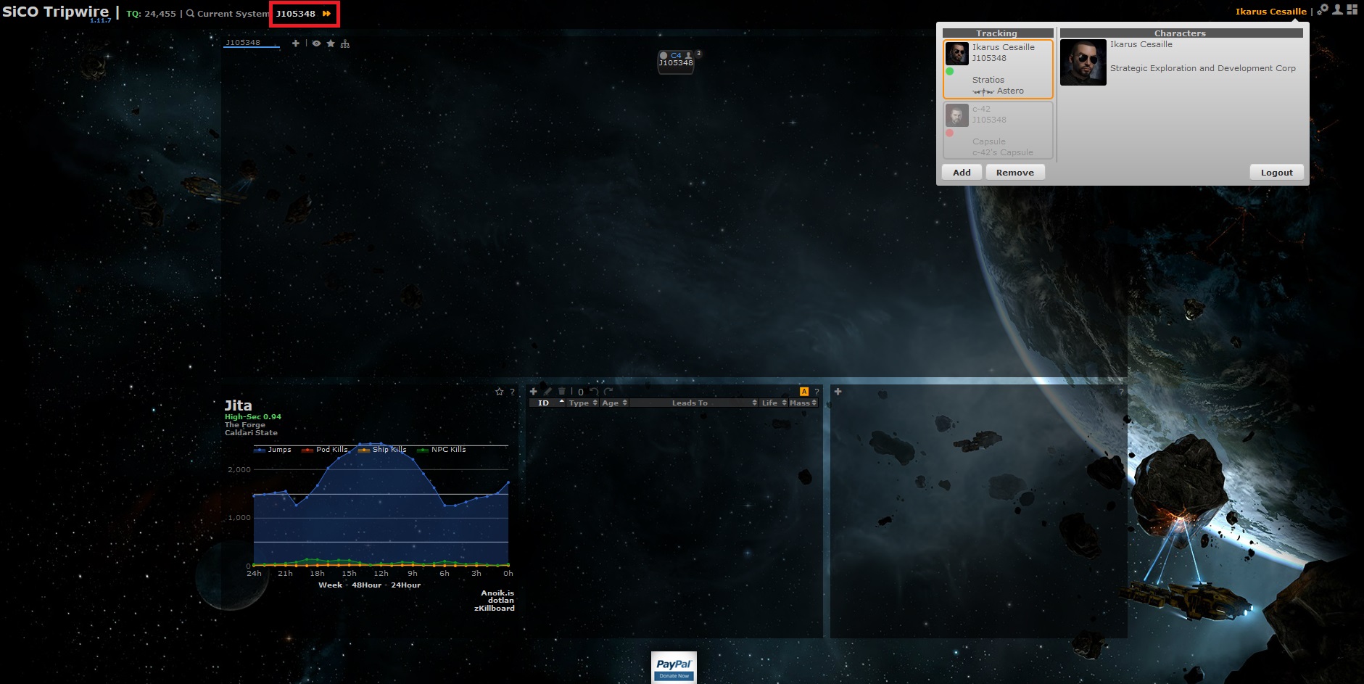Image resolution: width=1364 pixels, height=684 pixels.
Task: Open the chain hierarchy tree icon
Action: 345,44
